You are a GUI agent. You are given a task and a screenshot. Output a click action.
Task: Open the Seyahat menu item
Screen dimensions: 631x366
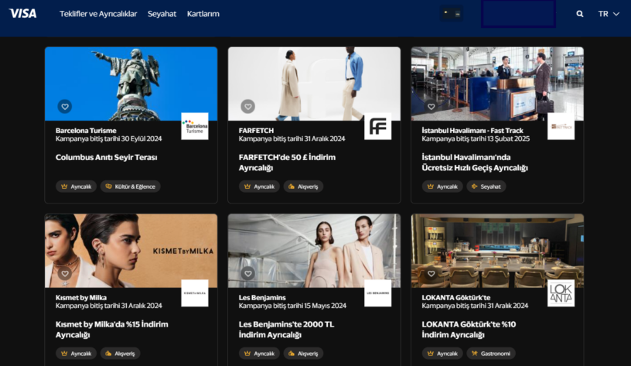(x=162, y=14)
